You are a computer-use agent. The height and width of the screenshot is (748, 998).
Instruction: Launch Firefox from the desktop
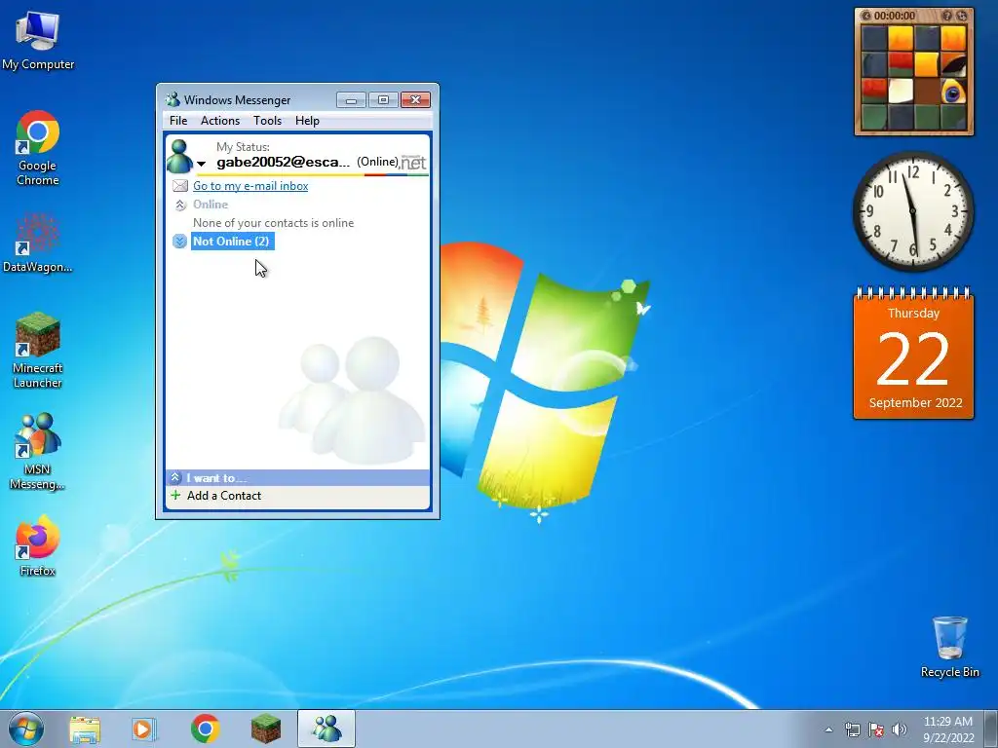click(x=38, y=545)
